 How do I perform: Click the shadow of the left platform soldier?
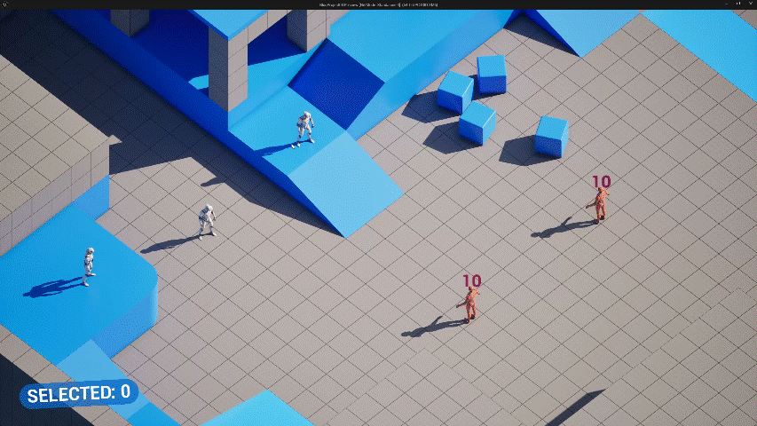(x=51, y=288)
